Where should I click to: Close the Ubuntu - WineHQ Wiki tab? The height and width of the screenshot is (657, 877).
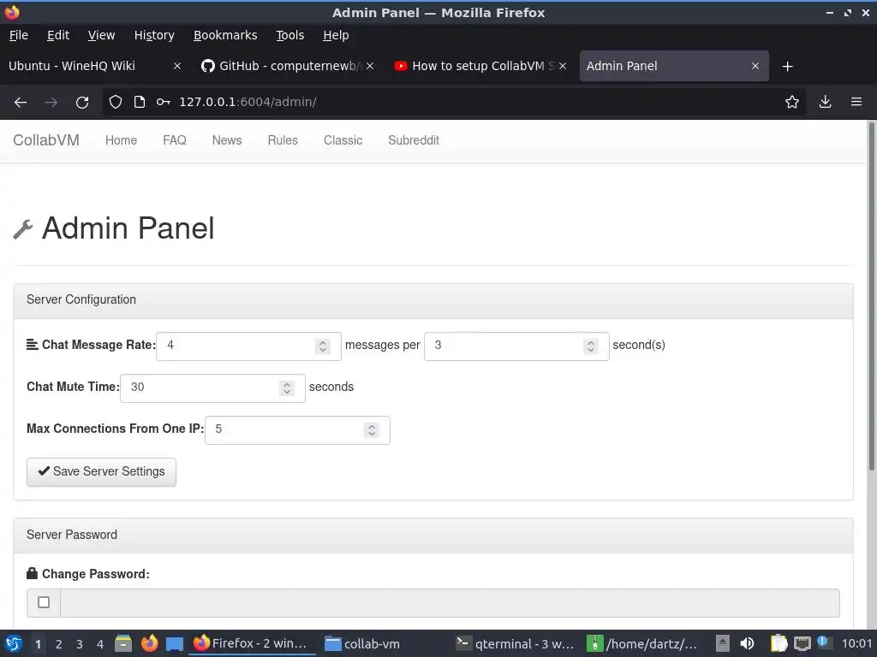tap(176, 66)
